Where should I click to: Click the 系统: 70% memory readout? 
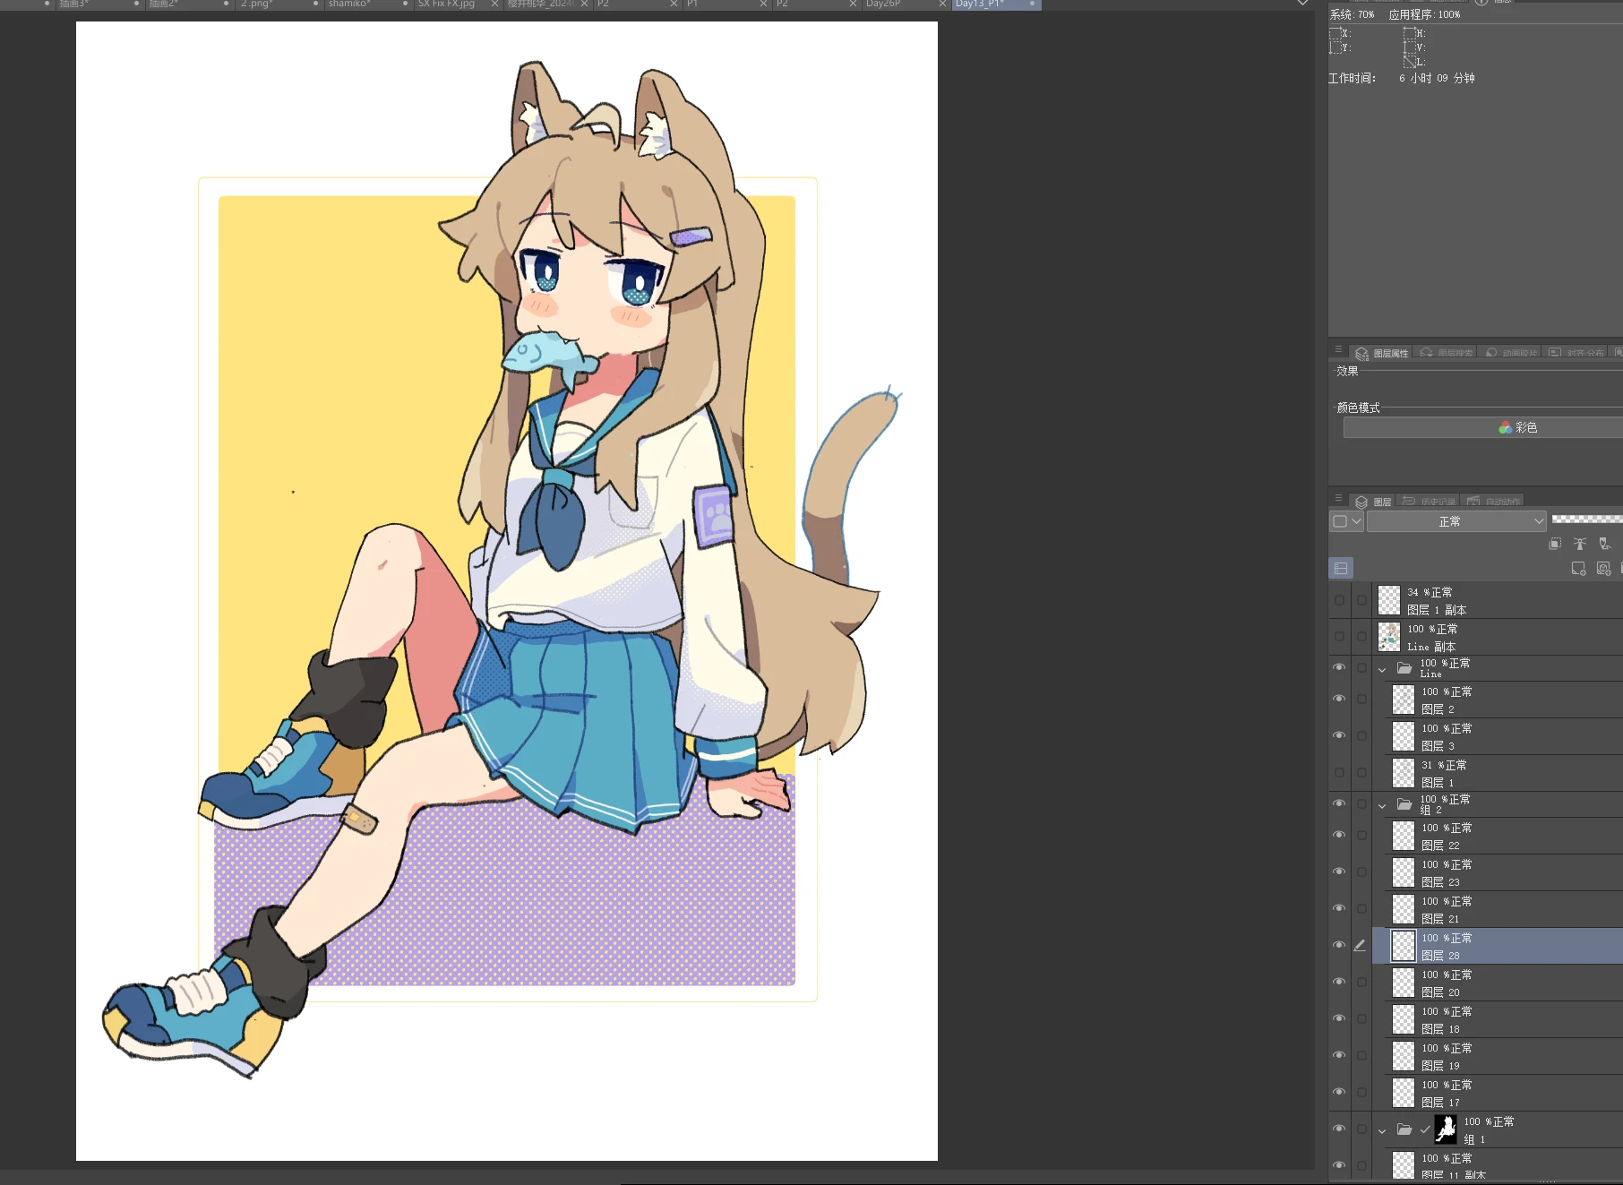pyautogui.click(x=1352, y=14)
